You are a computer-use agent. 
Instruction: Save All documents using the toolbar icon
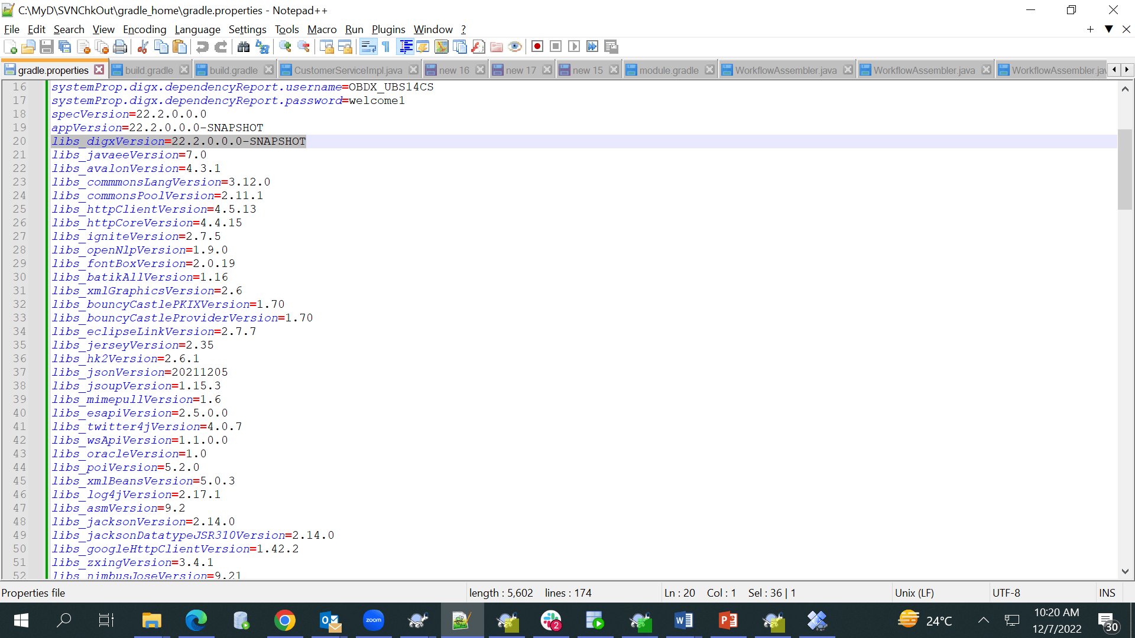(65, 47)
